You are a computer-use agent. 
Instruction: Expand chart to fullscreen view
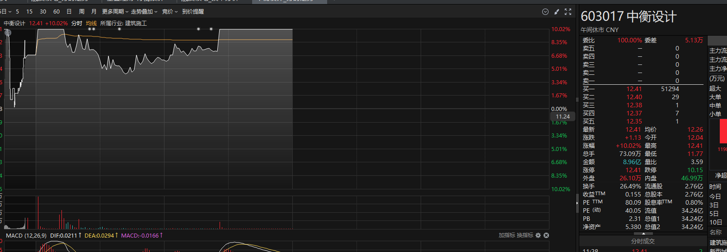(568, 12)
